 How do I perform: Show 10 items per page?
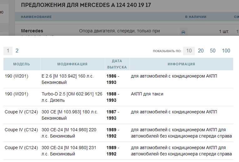point(189,51)
